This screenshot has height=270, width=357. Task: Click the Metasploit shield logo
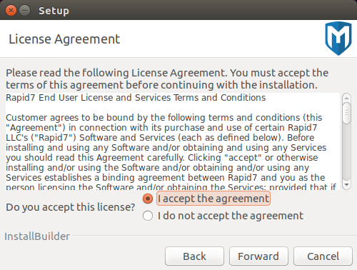point(338,39)
